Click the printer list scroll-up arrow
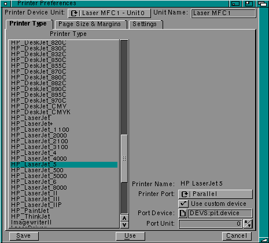The height and width of the screenshot is (243, 269). pyautogui.click(x=124, y=218)
